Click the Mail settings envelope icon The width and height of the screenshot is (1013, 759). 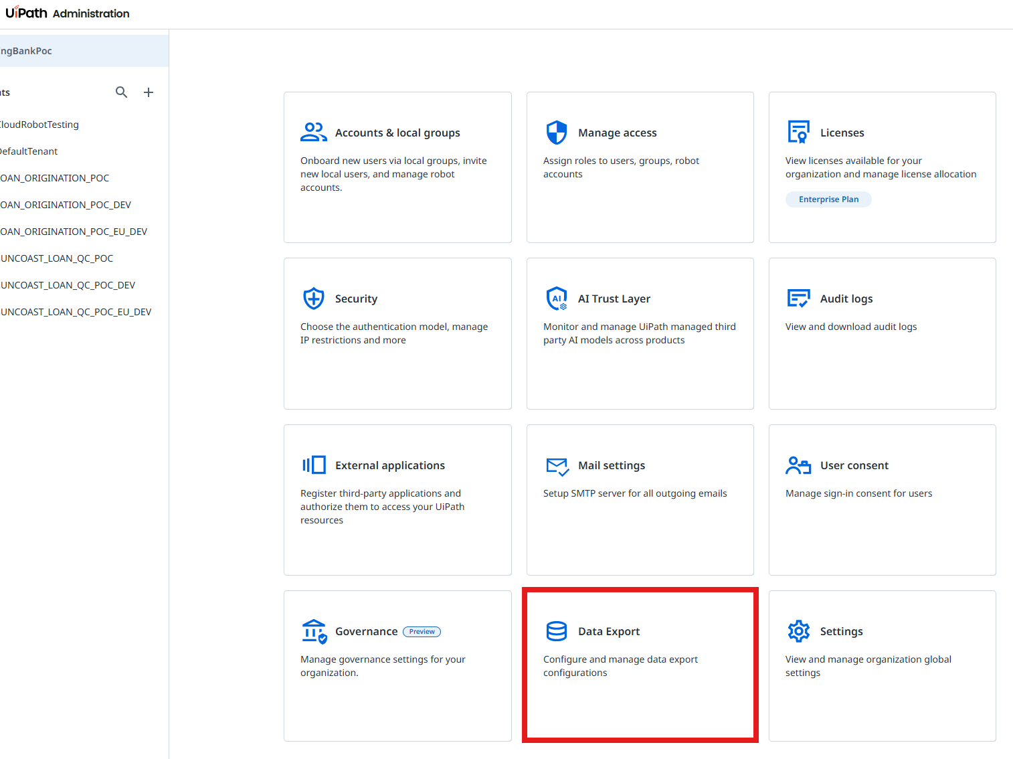point(557,467)
